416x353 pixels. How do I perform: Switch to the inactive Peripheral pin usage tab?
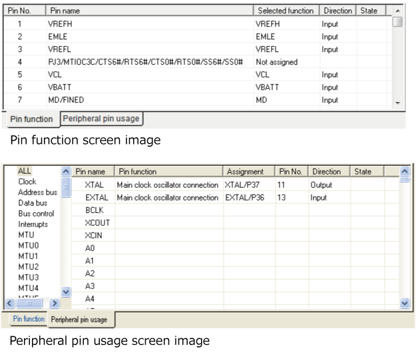tap(102, 119)
